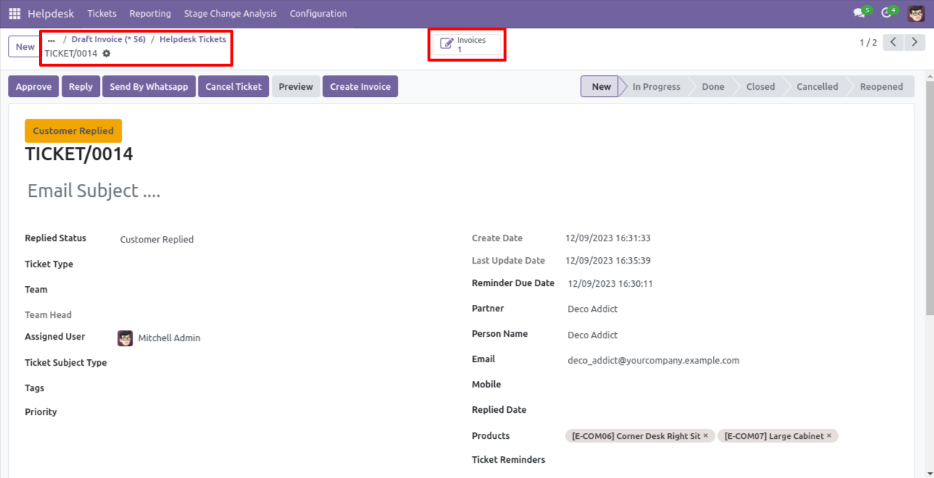Open the Configuration menu

[318, 14]
